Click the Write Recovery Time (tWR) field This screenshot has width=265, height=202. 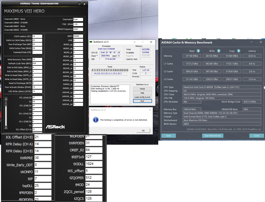coord(37,59)
